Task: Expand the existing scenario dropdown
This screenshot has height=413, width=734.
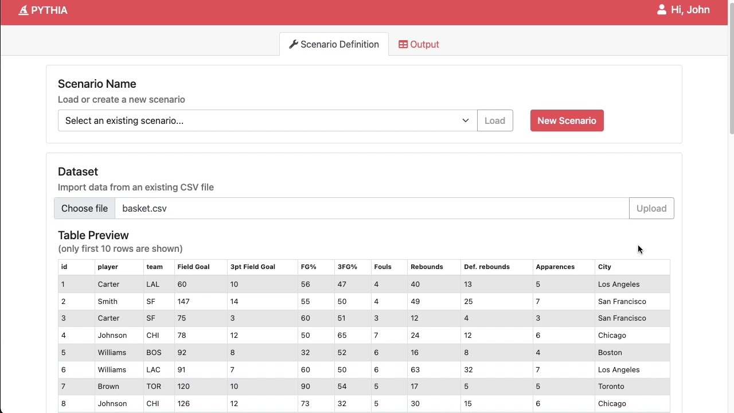Action: click(x=267, y=120)
